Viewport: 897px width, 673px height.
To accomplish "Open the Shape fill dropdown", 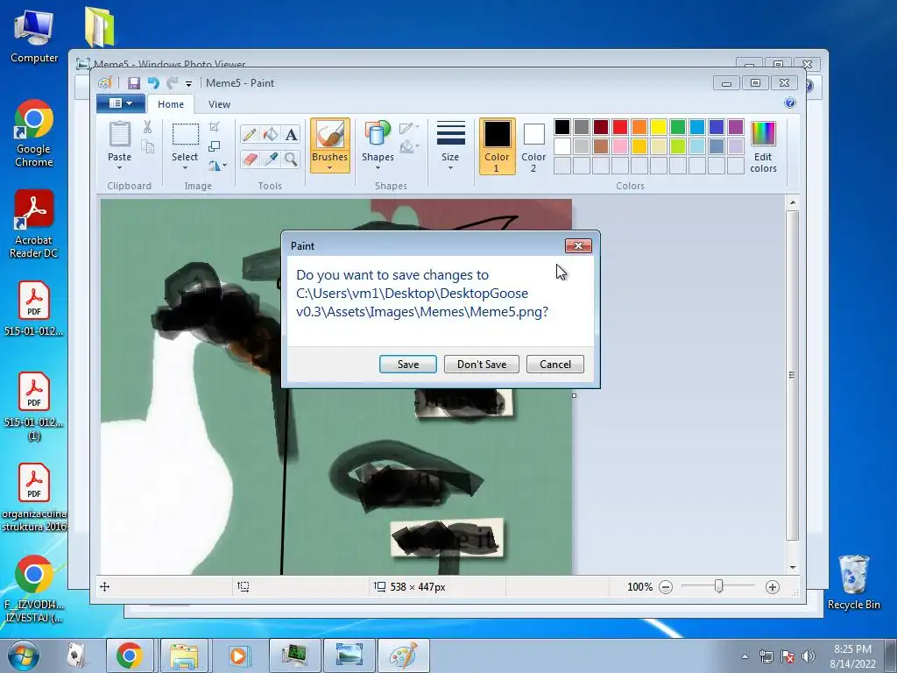I will click(410, 147).
